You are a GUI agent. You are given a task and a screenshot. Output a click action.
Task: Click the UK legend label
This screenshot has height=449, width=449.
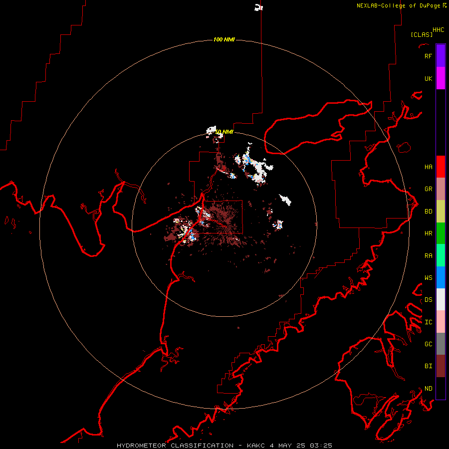pos(428,78)
